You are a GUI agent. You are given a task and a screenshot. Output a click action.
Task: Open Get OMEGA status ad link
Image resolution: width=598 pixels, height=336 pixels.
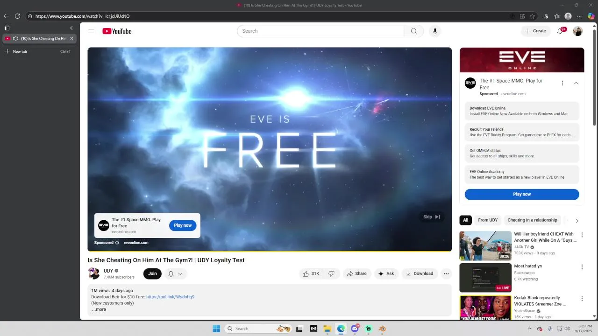(x=522, y=153)
